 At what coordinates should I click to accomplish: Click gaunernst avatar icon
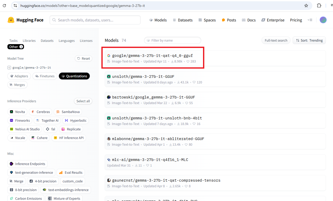[109, 180]
